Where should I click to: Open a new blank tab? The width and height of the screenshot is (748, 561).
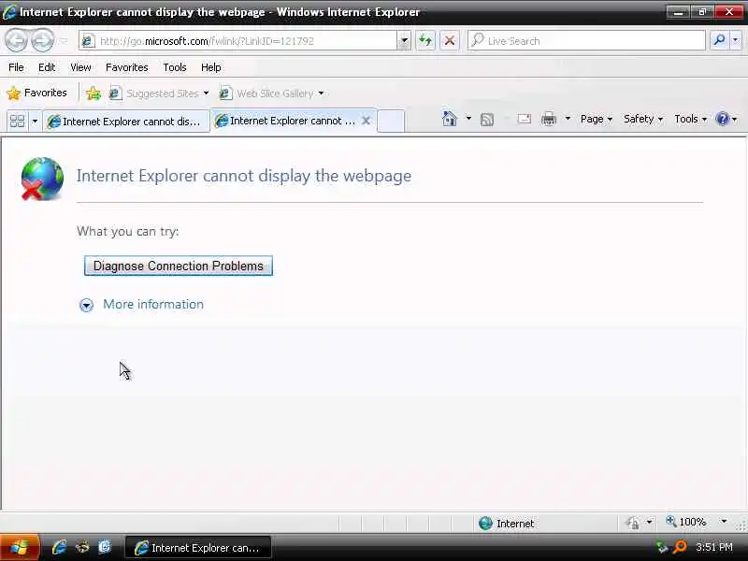coord(391,122)
